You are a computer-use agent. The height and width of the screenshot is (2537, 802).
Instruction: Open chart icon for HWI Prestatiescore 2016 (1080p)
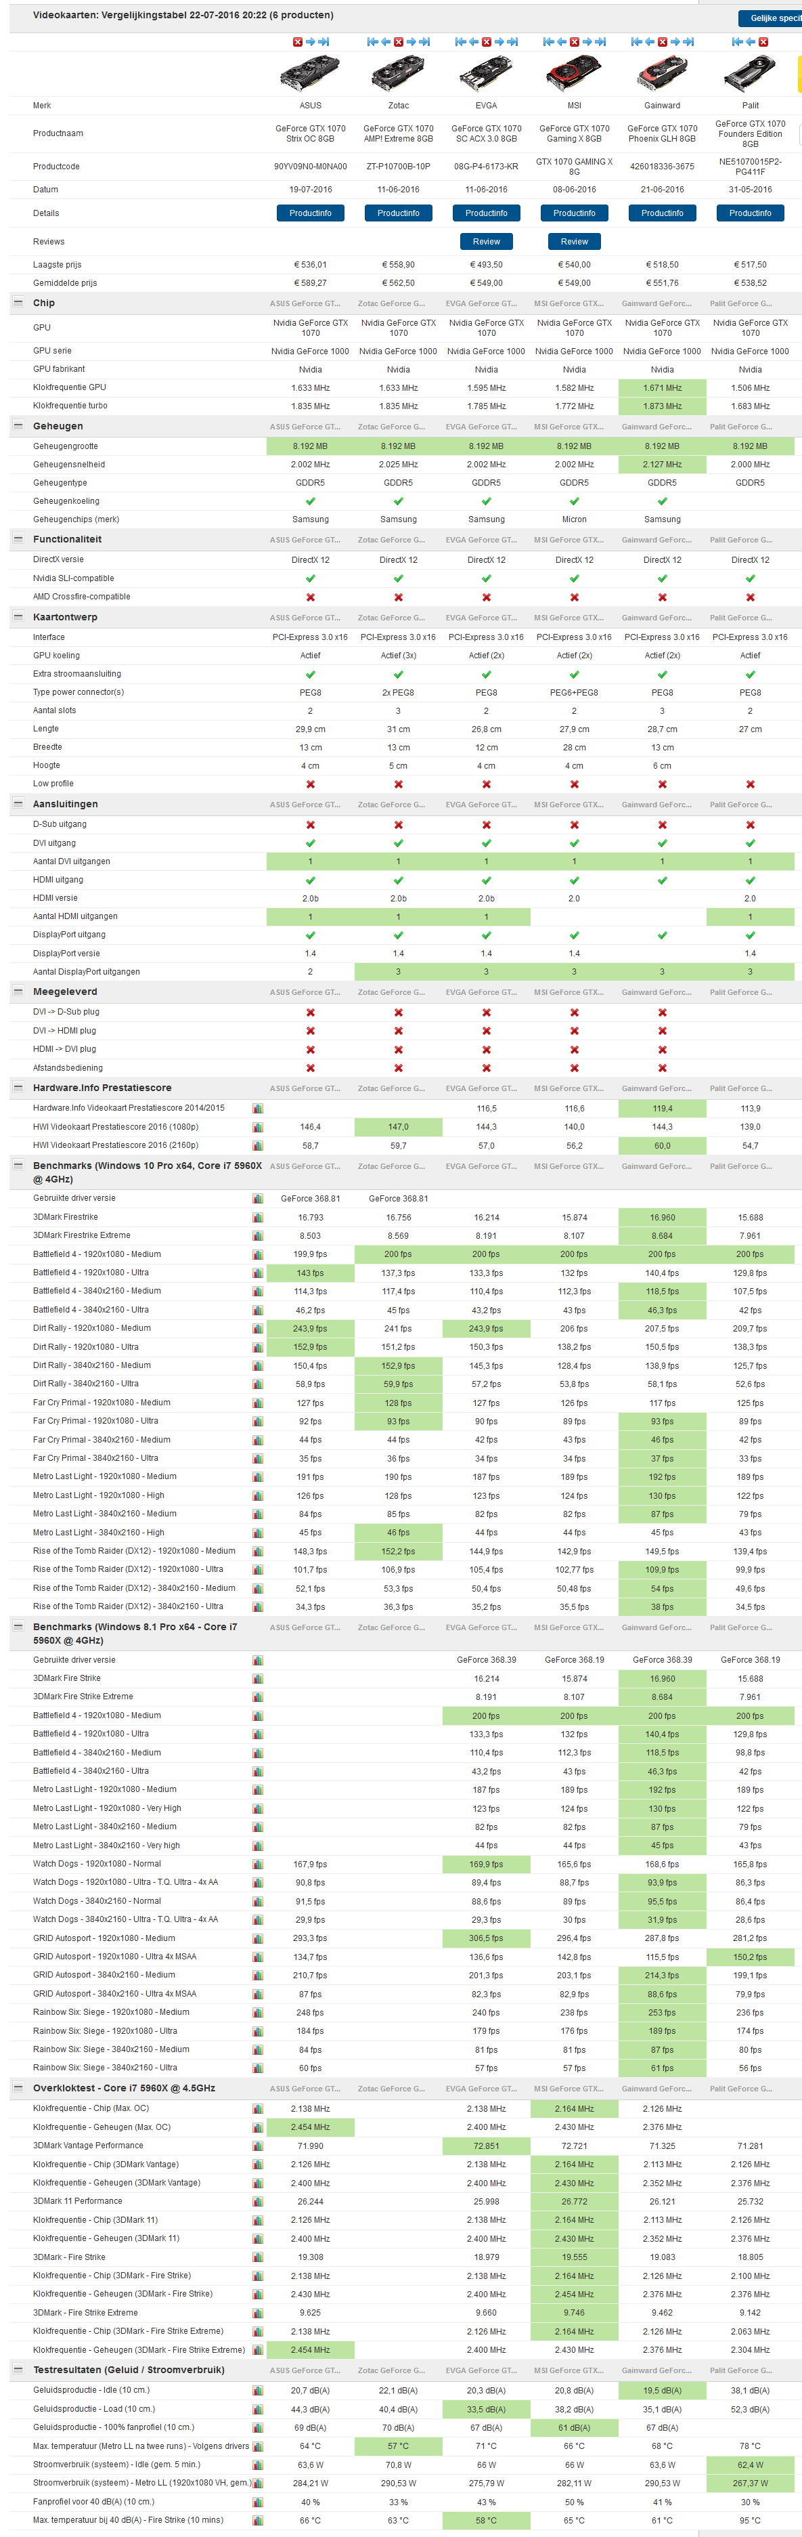click(x=258, y=1127)
